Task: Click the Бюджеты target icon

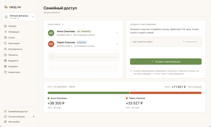Action: 5,61
